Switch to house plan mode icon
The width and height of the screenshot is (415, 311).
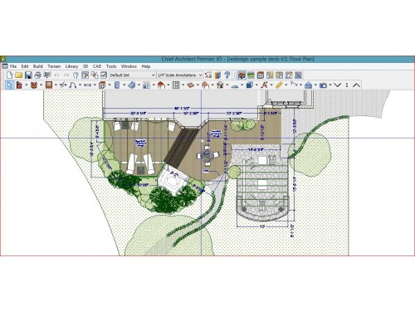coord(242,75)
